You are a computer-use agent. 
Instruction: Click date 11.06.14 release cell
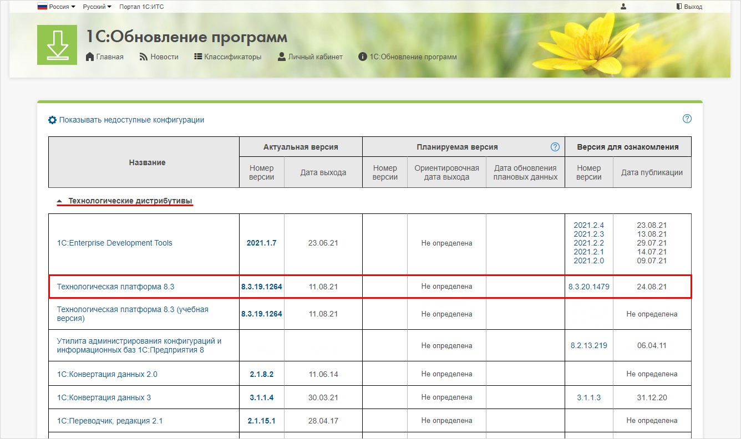tap(323, 374)
